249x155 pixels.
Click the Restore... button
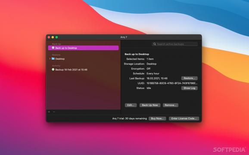tap(190, 78)
